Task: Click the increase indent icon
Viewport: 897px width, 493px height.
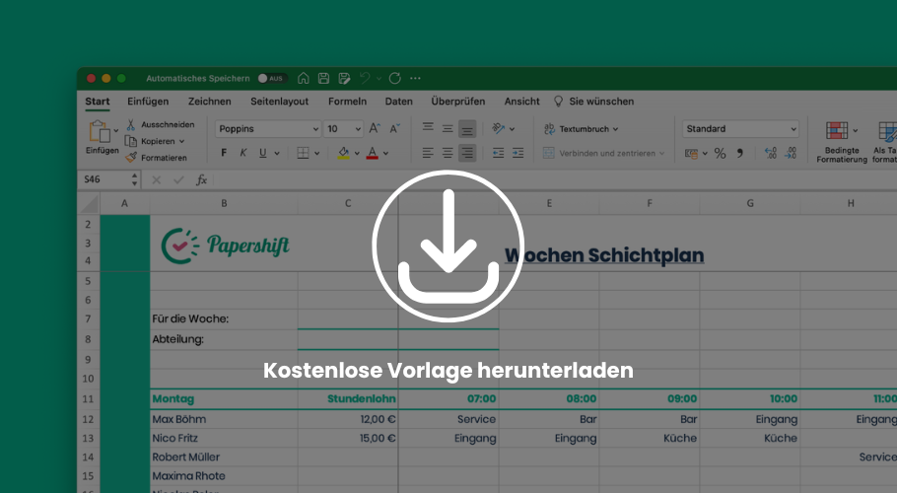Action: 518,153
